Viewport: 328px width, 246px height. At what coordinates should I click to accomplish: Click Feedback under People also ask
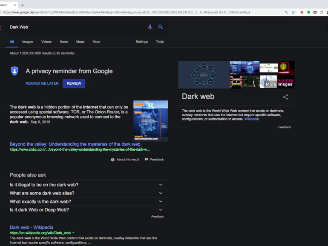point(157,217)
